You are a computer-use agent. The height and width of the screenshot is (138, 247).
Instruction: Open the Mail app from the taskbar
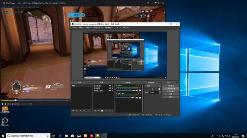coord(79,136)
